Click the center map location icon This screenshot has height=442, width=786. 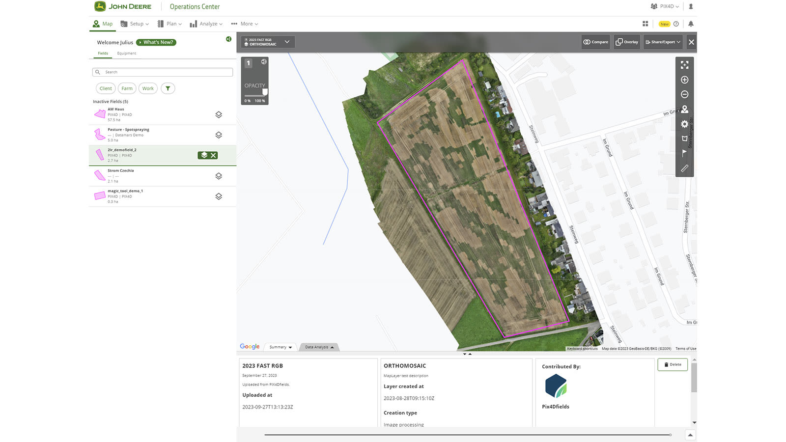coord(684,109)
